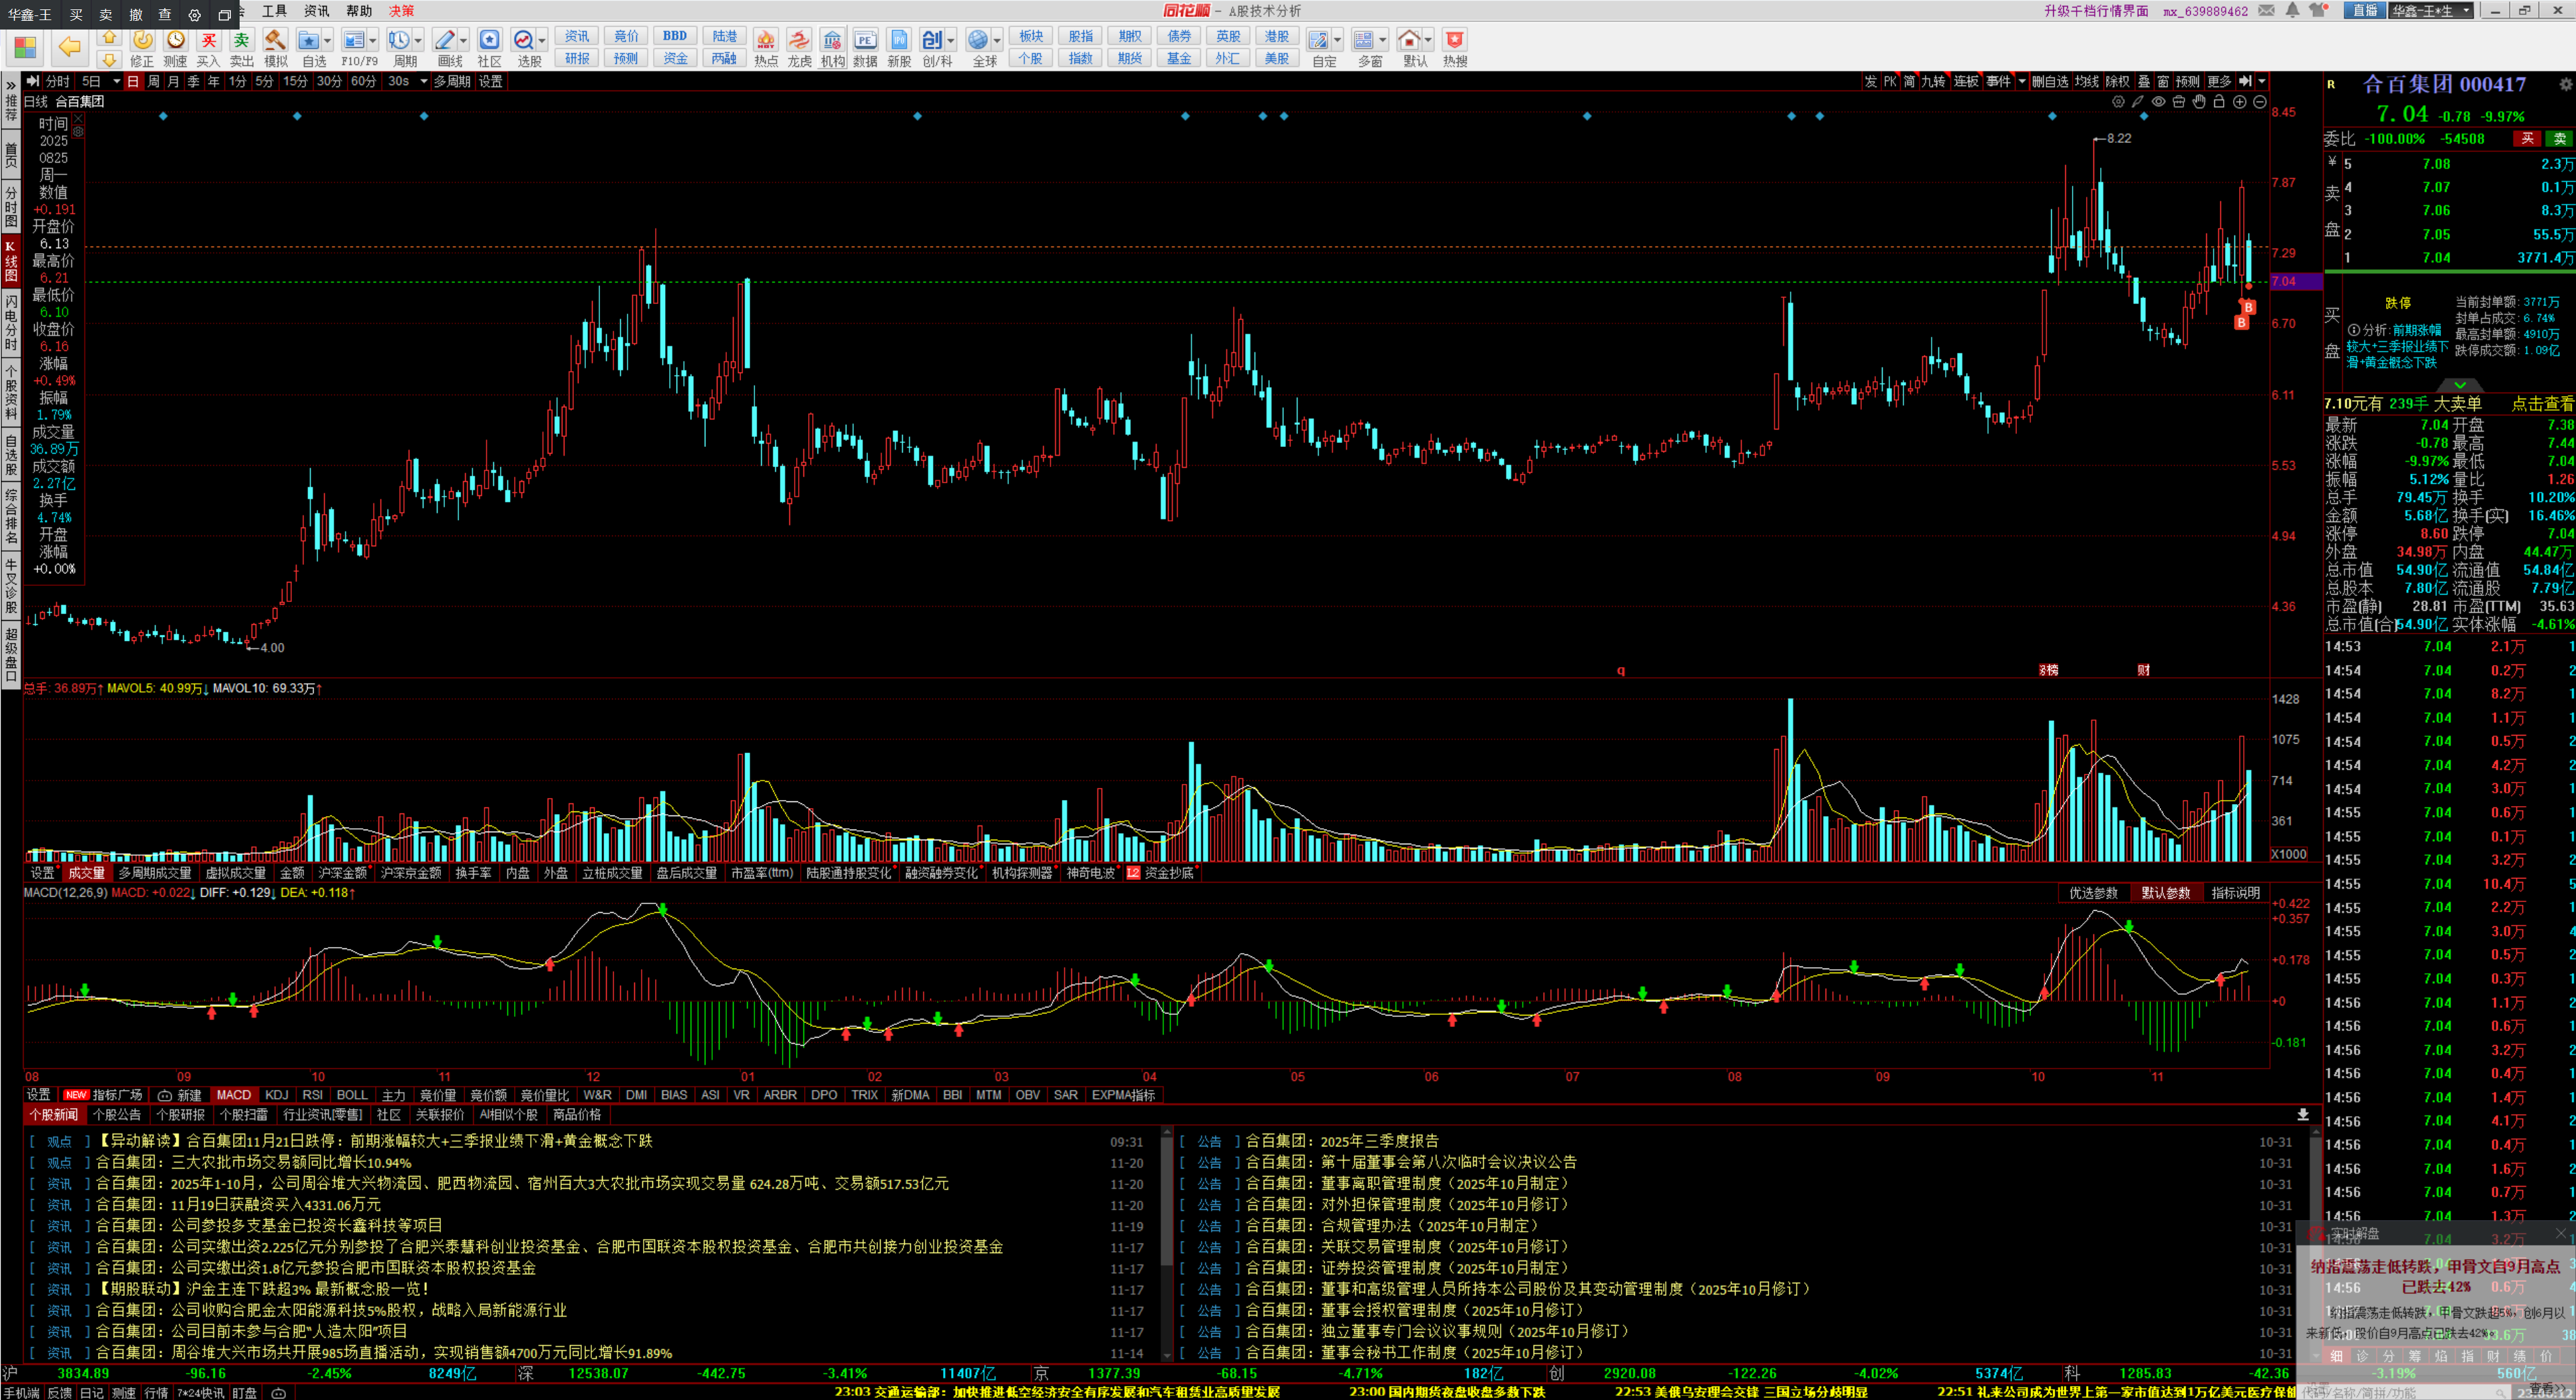
Task: Open the 个股公告 news tab
Action: (x=116, y=1115)
